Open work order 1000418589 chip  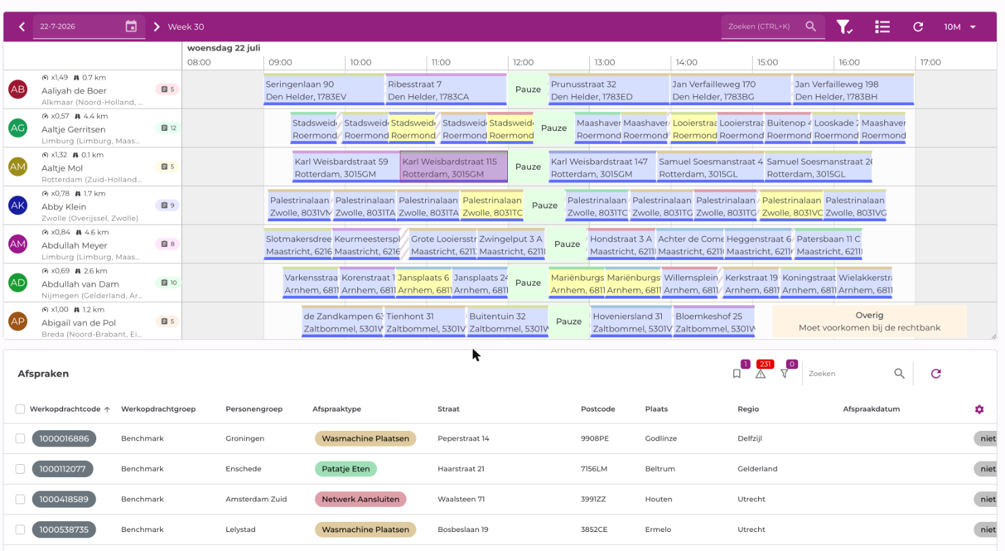[x=64, y=499]
